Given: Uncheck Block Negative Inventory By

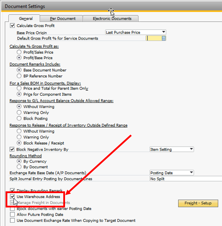Looking at the screenshot, I should pyautogui.click(x=13, y=149).
